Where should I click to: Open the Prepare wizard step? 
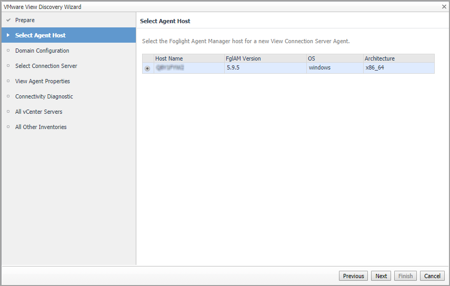tap(25, 20)
